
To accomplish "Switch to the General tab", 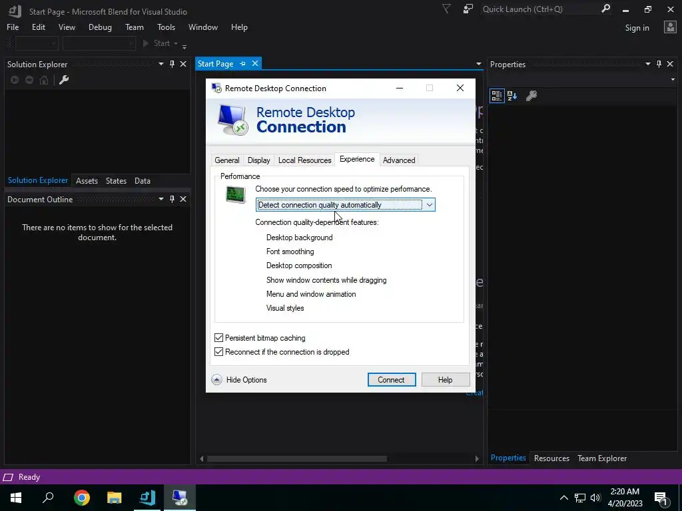I will (227, 160).
